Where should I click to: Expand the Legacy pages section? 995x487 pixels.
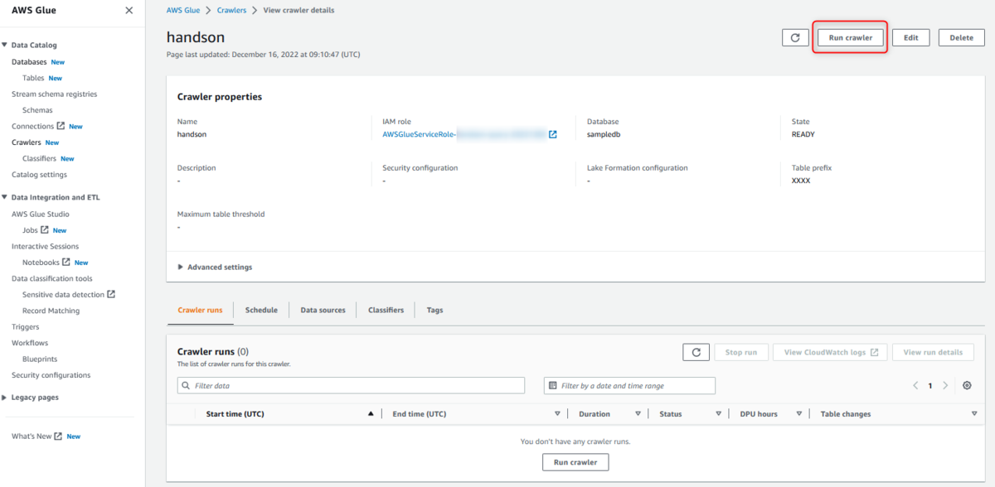pyautogui.click(x=4, y=398)
